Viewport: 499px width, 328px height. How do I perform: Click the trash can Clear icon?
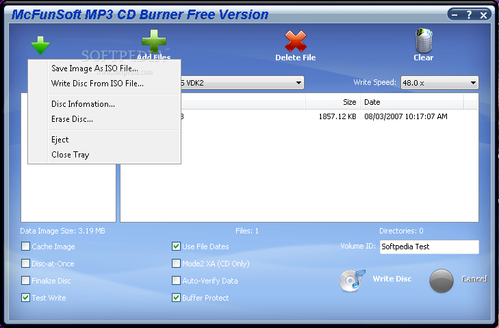coord(424,40)
